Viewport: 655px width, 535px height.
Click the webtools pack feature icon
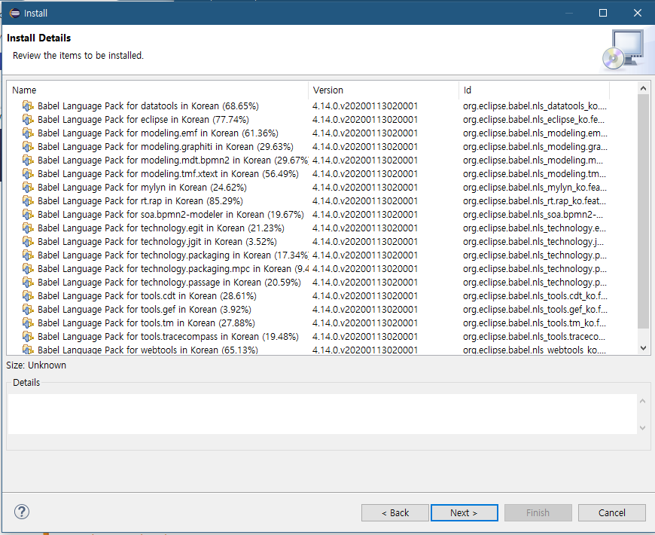(28, 350)
